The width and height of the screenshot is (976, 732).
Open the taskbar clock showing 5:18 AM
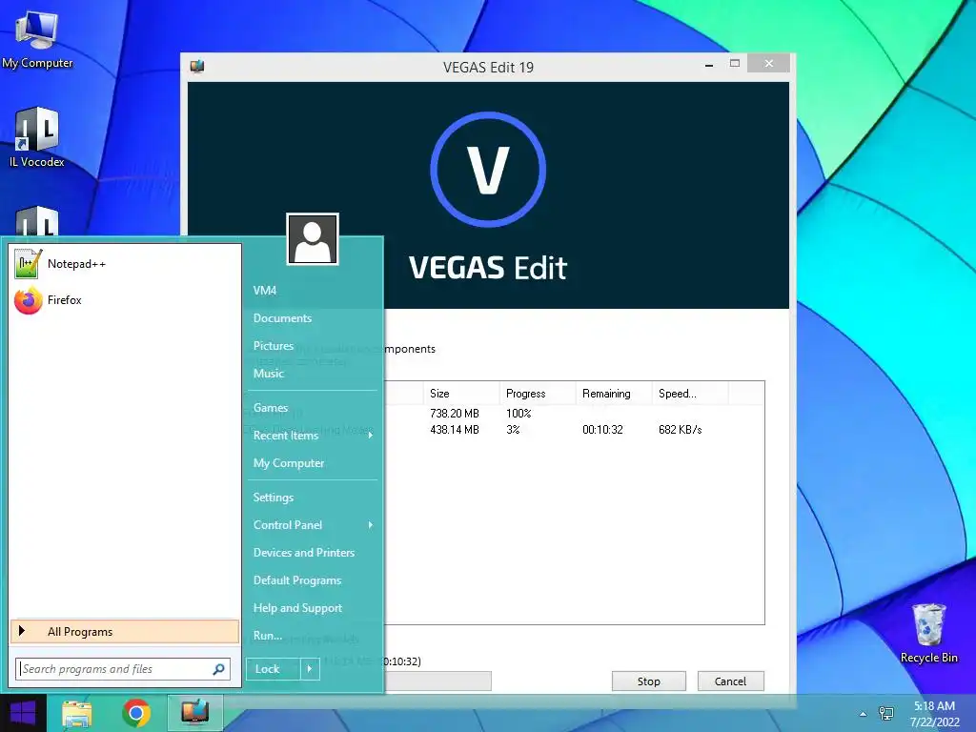click(x=934, y=714)
